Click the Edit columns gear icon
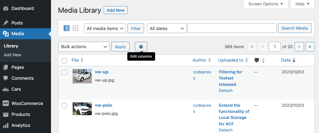The width and height of the screenshot is (319, 133). click(141, 47)
